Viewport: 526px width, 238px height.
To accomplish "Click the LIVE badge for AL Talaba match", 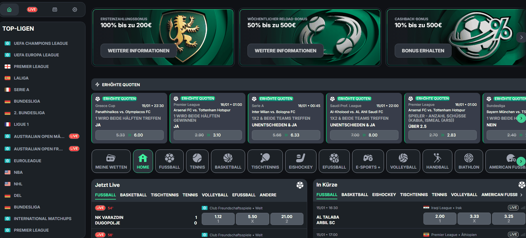I will pyautogui.click(x=513, y=208).
